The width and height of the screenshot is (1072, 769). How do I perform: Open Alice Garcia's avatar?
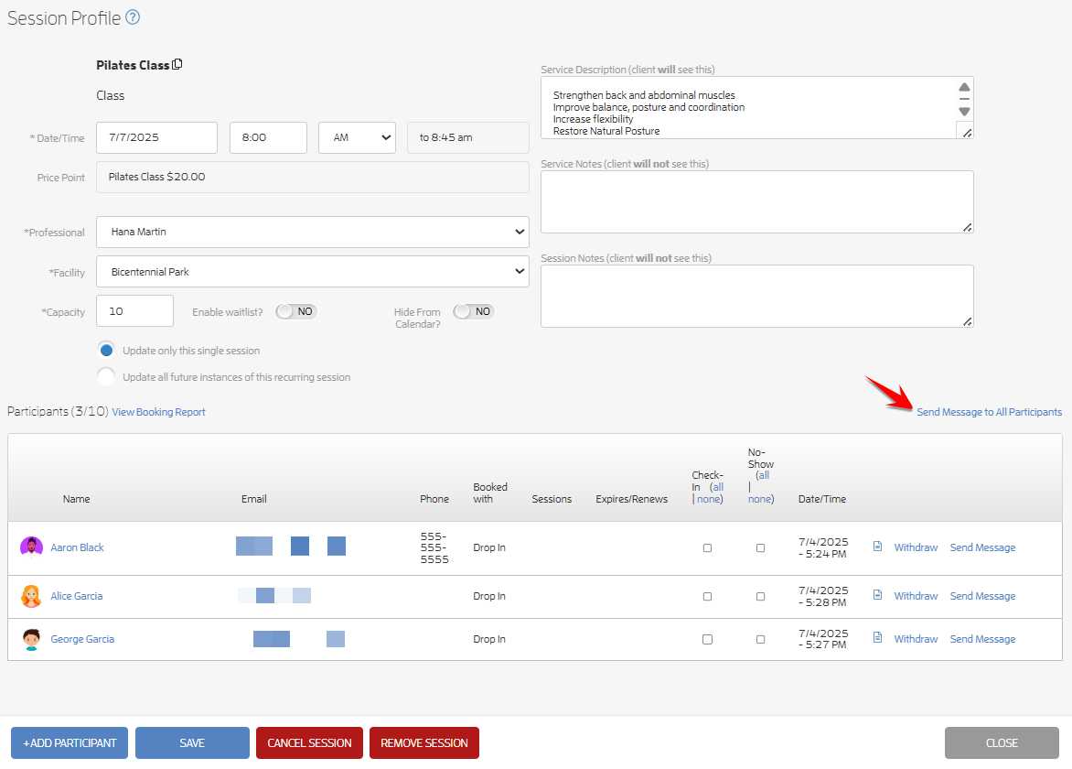point(31,596)
